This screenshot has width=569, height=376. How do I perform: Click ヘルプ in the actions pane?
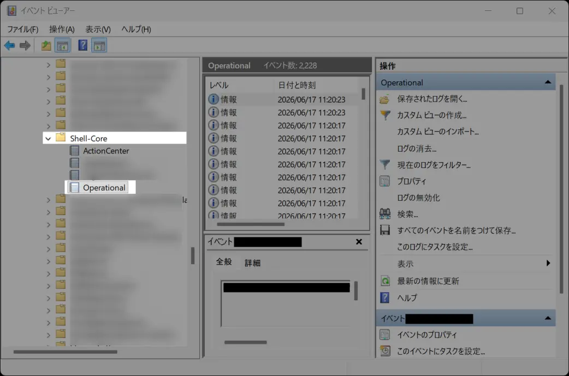(407, 297)
